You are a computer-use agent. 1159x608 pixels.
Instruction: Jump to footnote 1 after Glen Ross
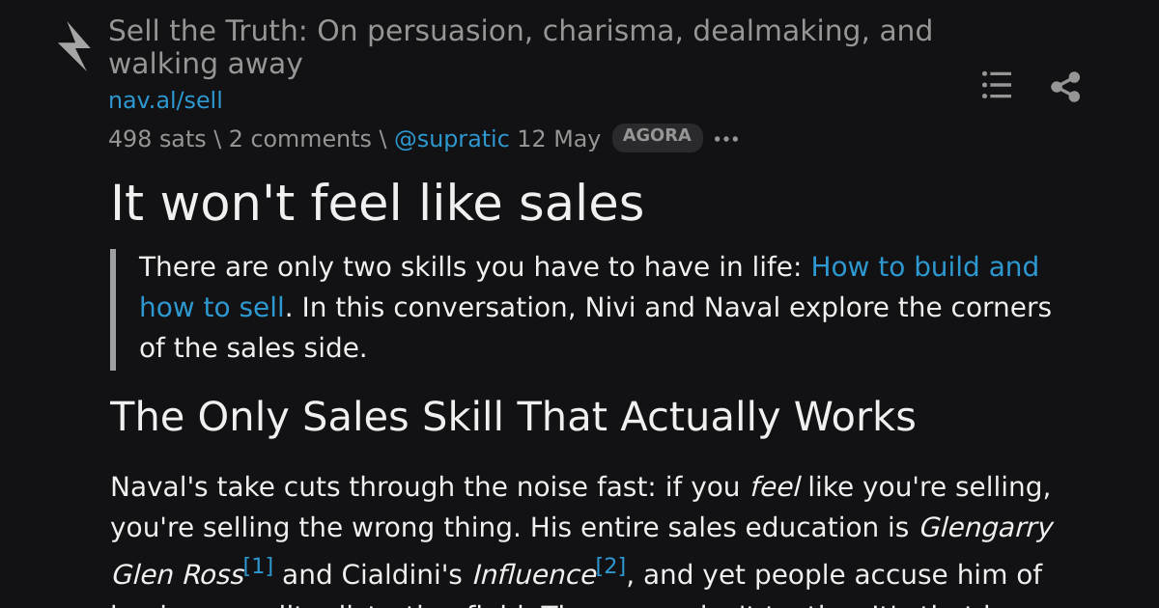(259, 566)
